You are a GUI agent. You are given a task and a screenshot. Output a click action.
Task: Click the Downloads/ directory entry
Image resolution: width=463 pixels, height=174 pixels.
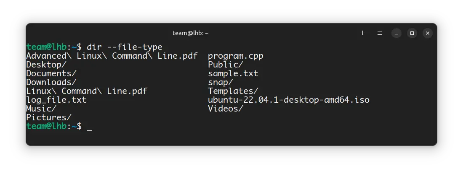(x=51, y=82)
